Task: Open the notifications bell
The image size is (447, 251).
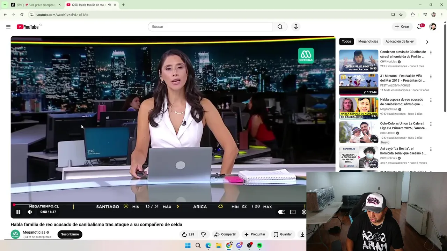Action: (x=419, y=26)
